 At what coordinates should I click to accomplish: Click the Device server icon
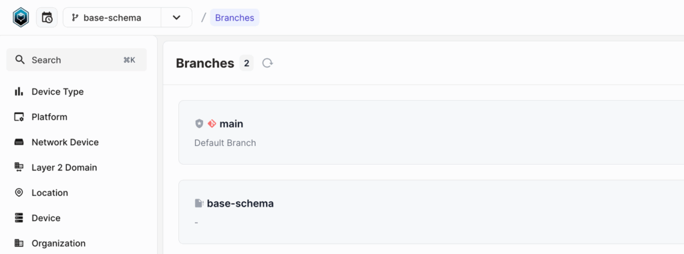pos(19,218)
